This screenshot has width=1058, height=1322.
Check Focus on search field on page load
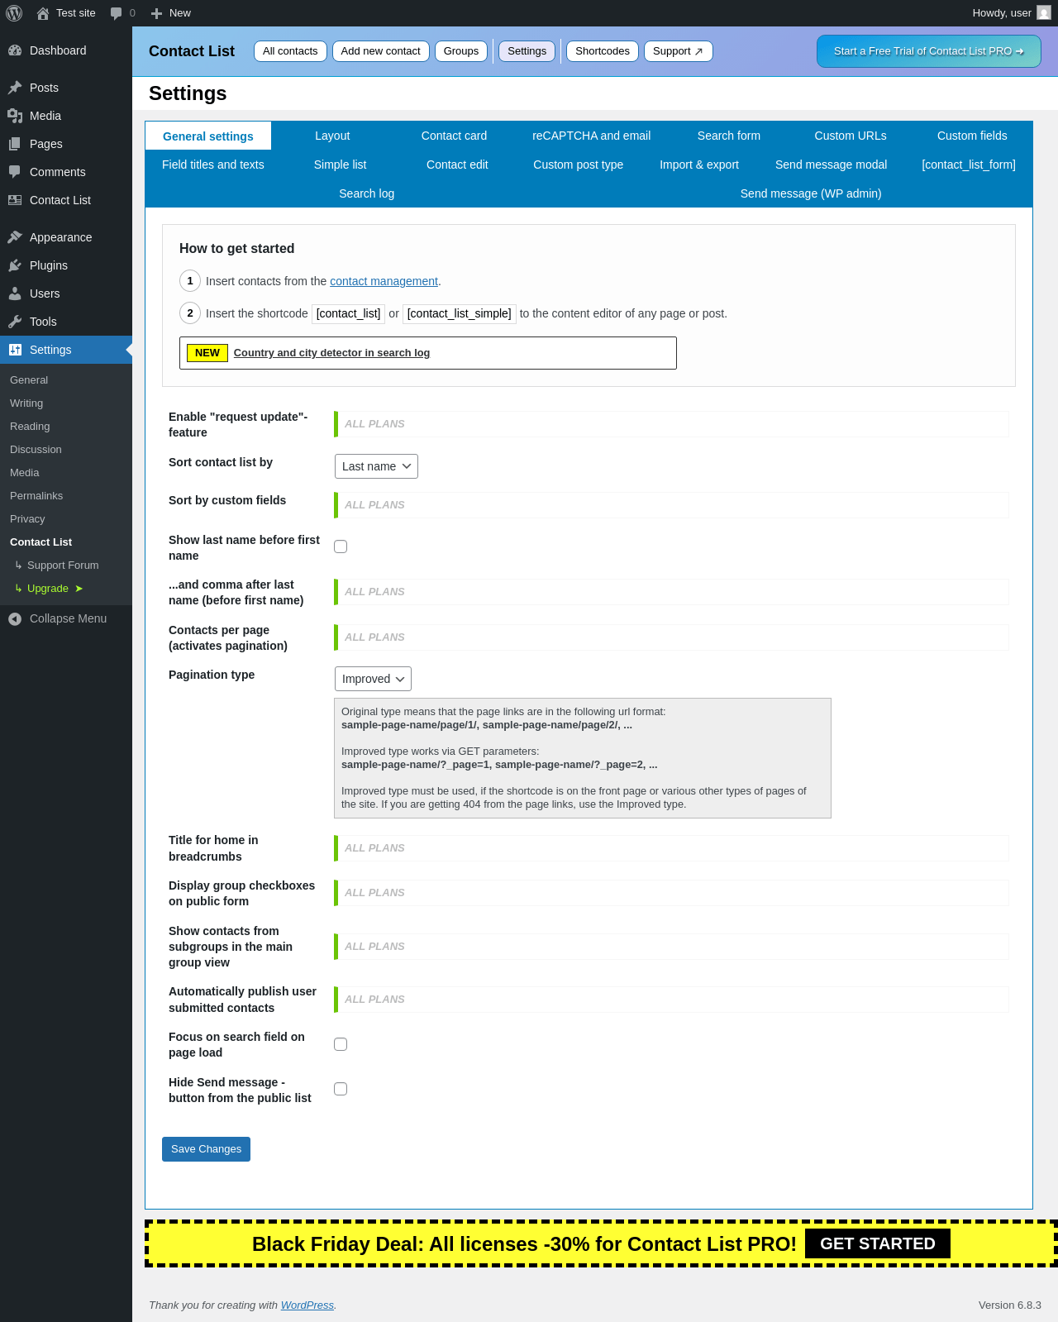click(341, 1044)
